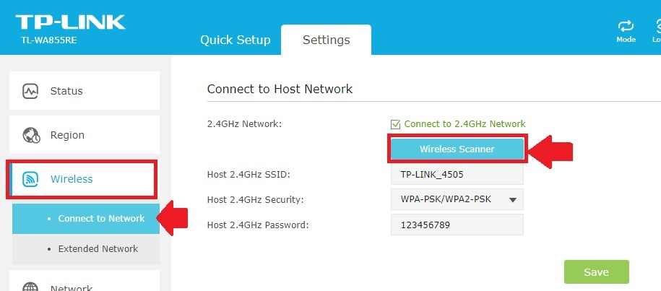Click the TP-LINK logo
661x291 pixels.
pyautogui.click(x=70, y=22)
